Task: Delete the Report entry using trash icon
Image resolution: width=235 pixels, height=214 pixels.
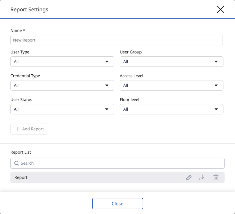Action: [216, 177]
